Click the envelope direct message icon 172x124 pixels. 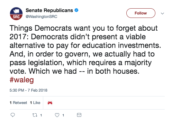[79, 115]
